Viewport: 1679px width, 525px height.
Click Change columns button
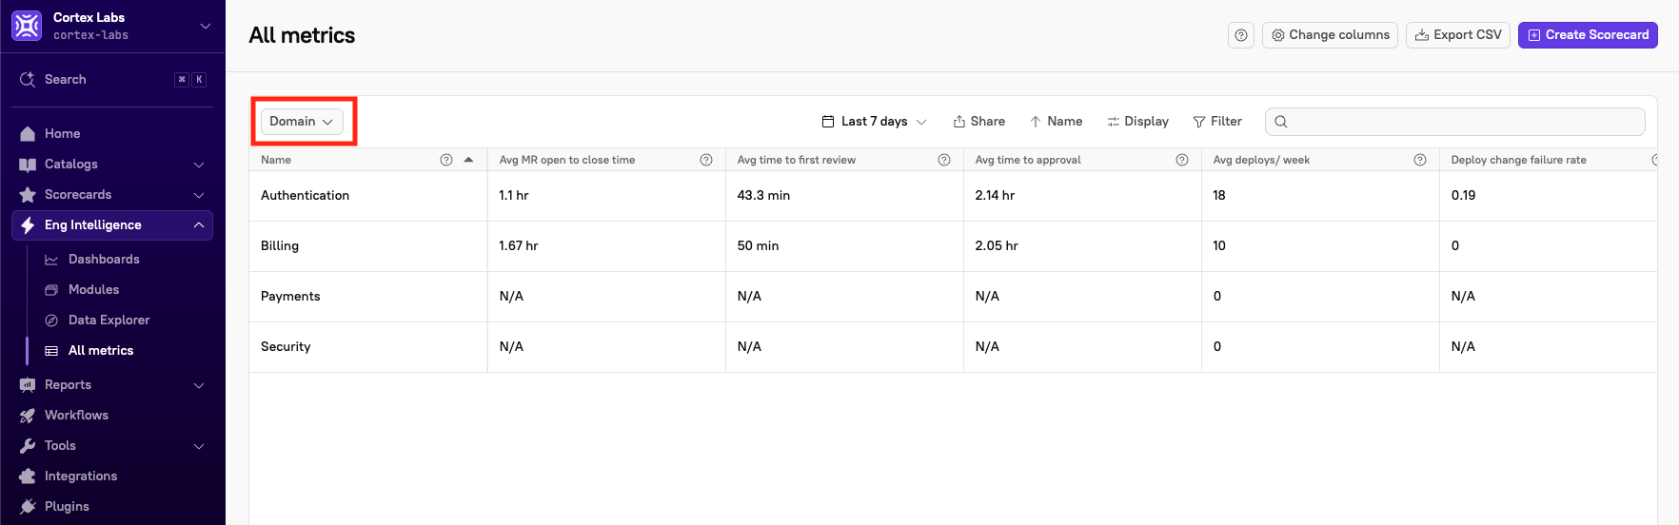(x=1330, y=35)
